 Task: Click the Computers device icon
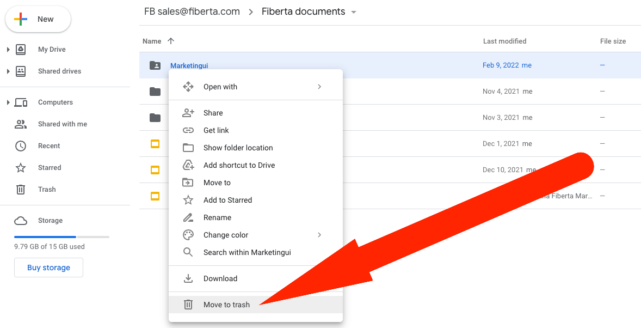[x=21, y=102]
